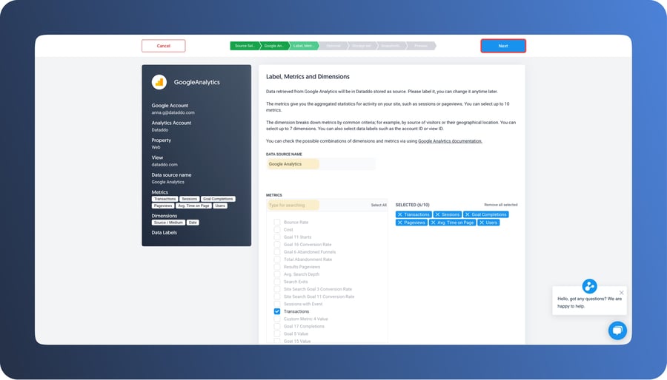Screen dimensions: 667x380
Task: Click the Avg. Time on Page sidebar tag
Action: (193, 206)
